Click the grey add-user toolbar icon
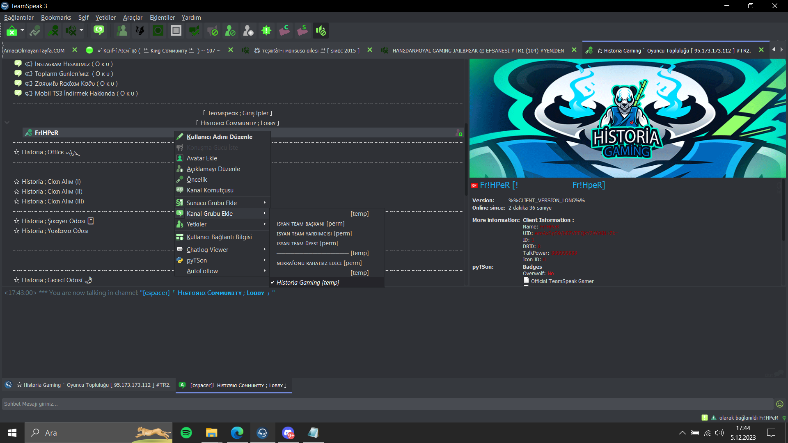788x443 pixels. click(x=248, y=31)
